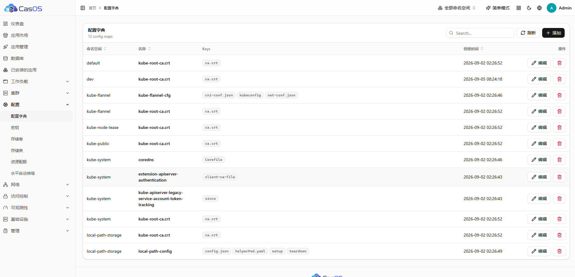
Task: Edit the default kube-root-ca.crt entry
Action: 539,63
